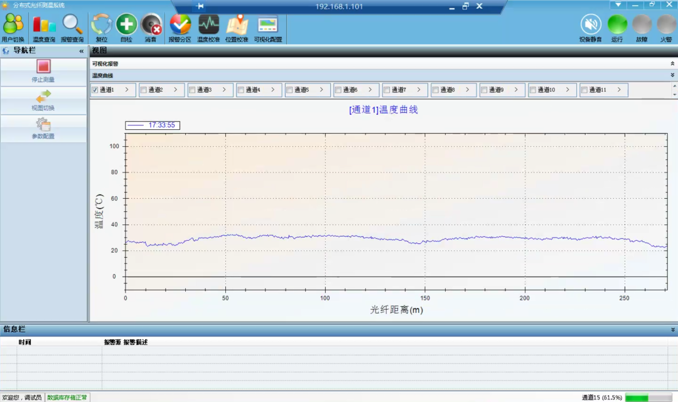Check the 通道7 checkbox
Image resolution: width=678 pixels, height=402 pixels.
point(387,90)
